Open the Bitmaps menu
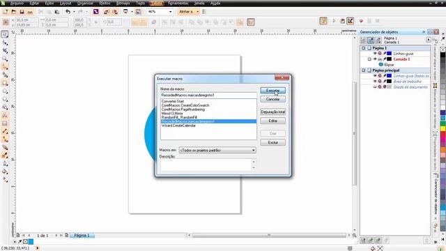Viewport: 446px width, 251px height. coord(123,3)
